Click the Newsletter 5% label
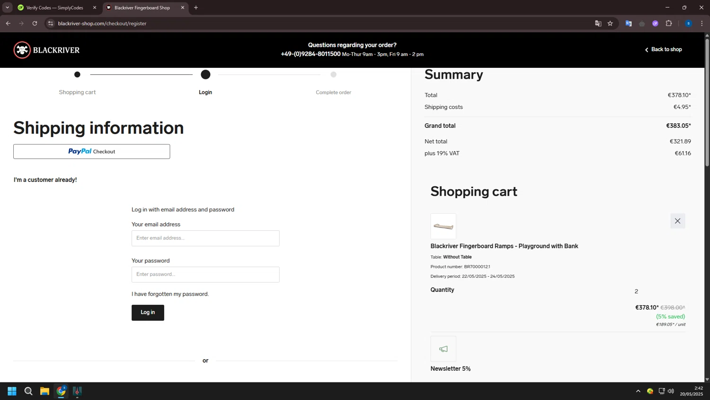 450,369
